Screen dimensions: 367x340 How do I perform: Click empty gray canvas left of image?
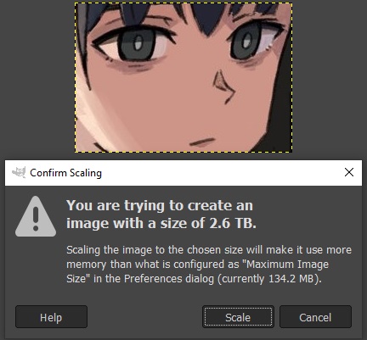37,76
